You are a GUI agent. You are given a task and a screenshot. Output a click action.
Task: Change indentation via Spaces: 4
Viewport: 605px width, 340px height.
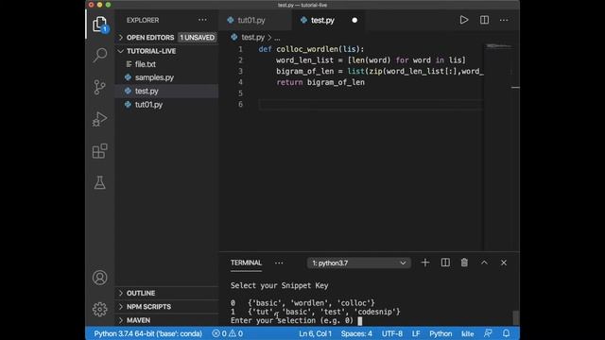tap(356, 333)
